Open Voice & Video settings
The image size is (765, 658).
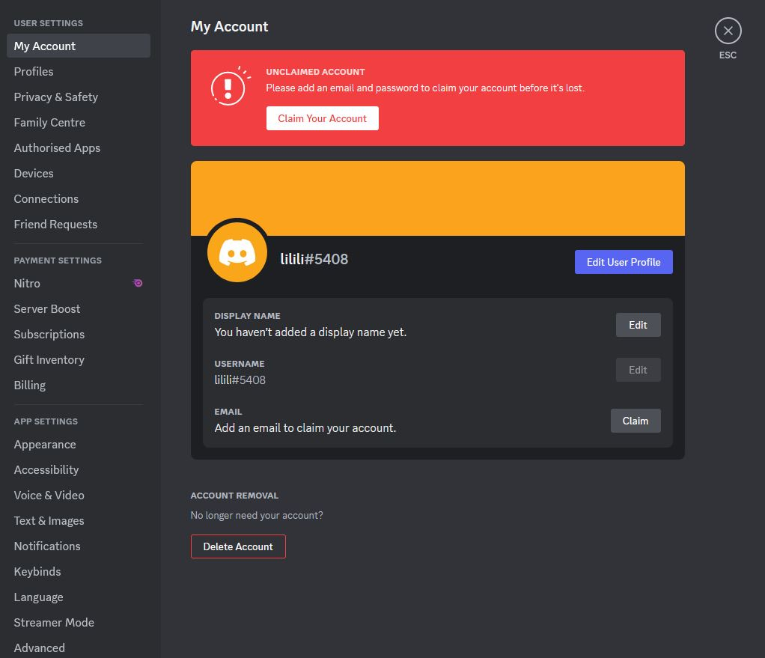point(79,495)
